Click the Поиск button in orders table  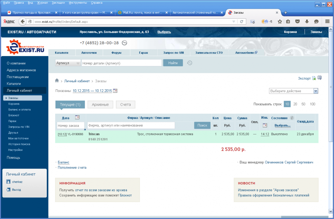pyautogui.click(x=202, y=125)
